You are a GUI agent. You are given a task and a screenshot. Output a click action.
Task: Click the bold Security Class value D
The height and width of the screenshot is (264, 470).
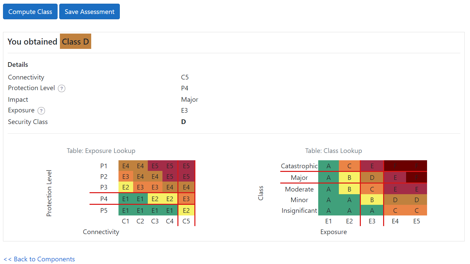183,122
